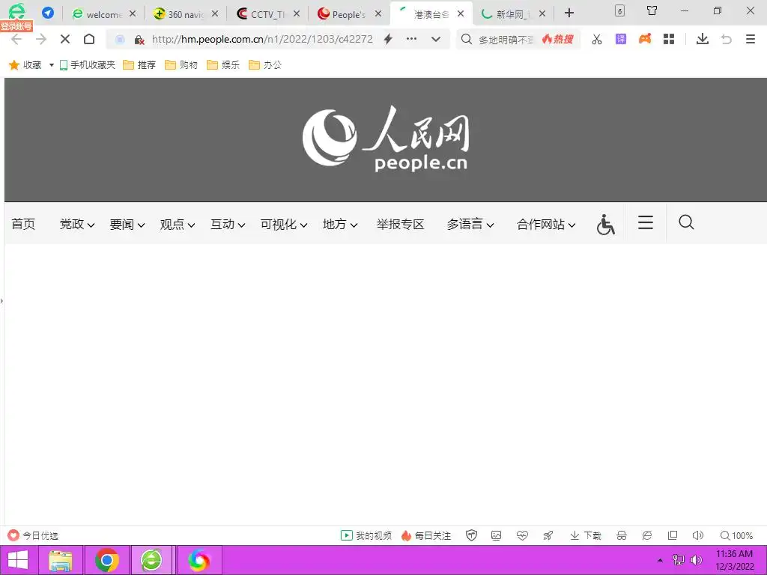This screenshot has height=575, width=767.
Task: Go to browser home page icon
Action: [x=89, y=39]
